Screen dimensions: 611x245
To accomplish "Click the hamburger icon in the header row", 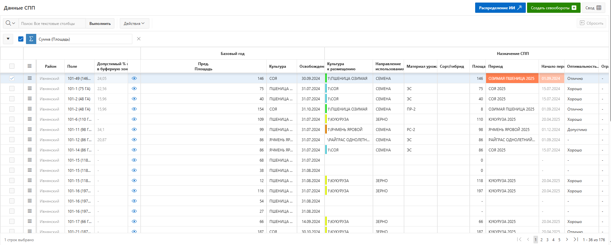I will pyautogui.click(x=29, y=66).
